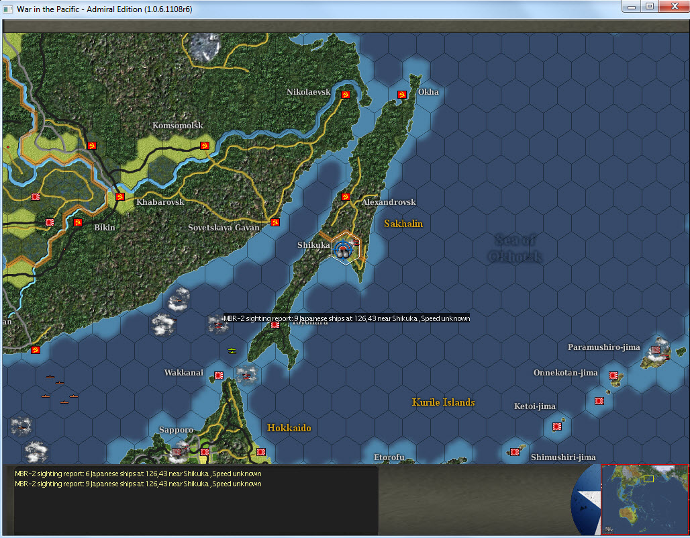Click the Kurile Islands label

click(443, 402)
